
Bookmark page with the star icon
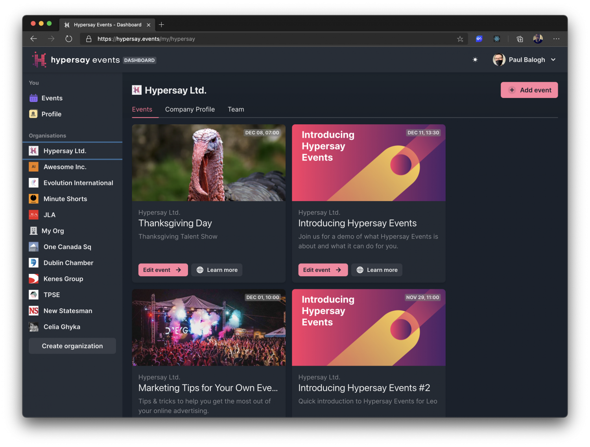pyautogui.click(x=460, y=39)
